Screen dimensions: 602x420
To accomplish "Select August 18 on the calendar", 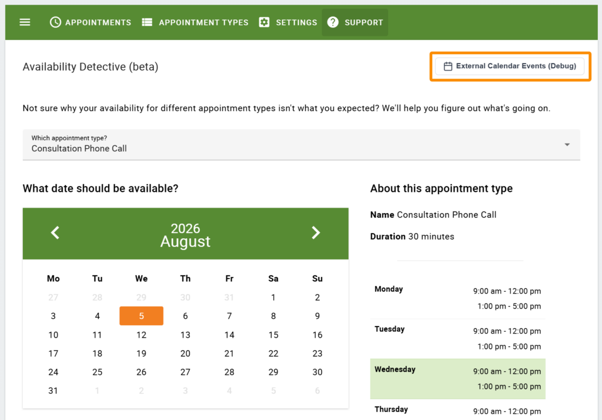I will pyautogui.click(x=97, y=354).
